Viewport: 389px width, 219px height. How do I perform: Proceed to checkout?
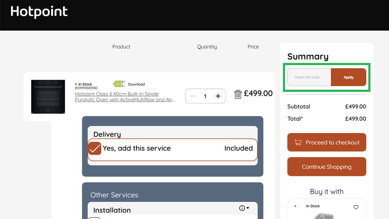pos(327,142)
